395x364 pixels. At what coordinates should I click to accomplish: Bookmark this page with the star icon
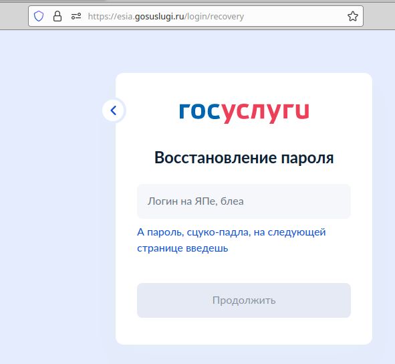(353, 16)
